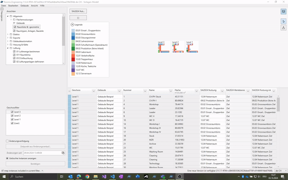Open the calendar date picker icon

tap(63, 153)
